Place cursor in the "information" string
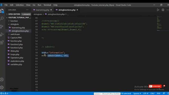The width and height of the screenshot is (169, 95). pos(56,53)
